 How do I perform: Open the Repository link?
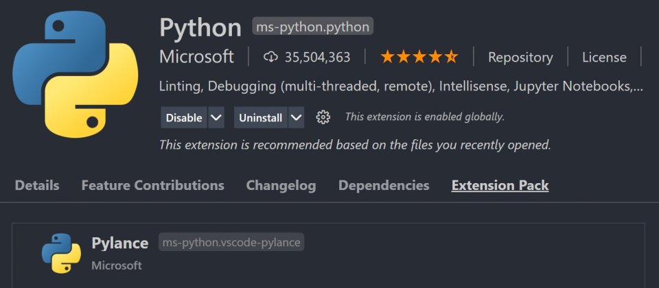coord(520,57)
